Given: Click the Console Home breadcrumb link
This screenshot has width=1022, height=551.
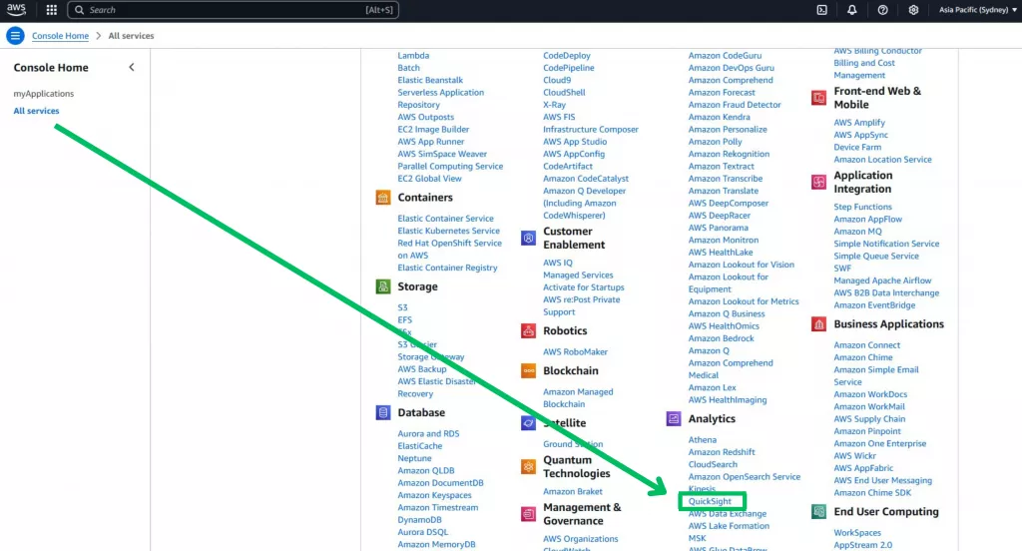Looking at the screenshot, I should coord(60,36).
